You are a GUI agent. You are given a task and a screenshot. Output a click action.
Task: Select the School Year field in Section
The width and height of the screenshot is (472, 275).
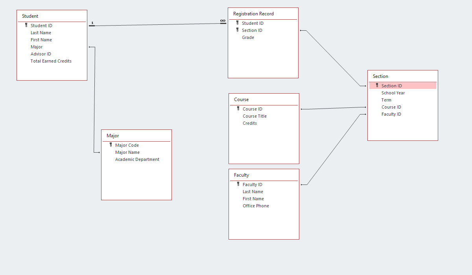[393, 93]
